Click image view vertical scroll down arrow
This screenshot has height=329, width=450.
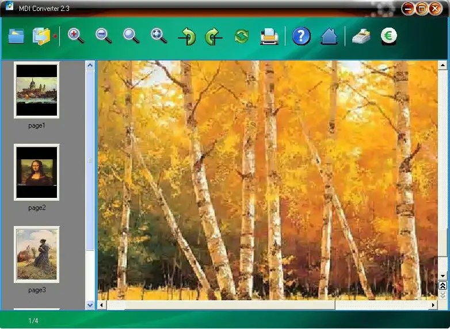point(443,276)
